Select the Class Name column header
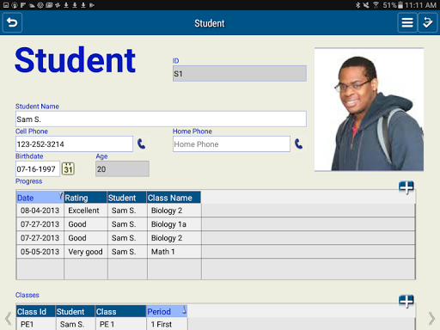The image size is (440, 330). coord(174,198)
